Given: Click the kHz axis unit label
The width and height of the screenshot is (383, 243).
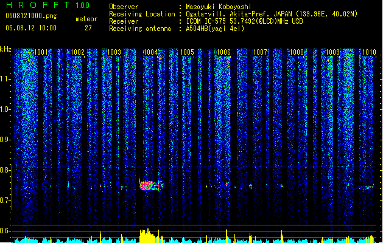Looking at the screenshot, I should click(5, 49).
